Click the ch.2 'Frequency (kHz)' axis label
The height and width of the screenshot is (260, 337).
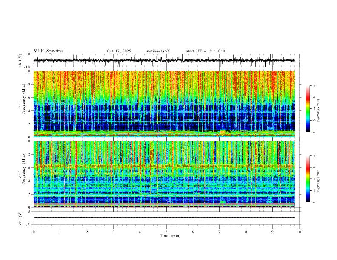tap(23, 170)
